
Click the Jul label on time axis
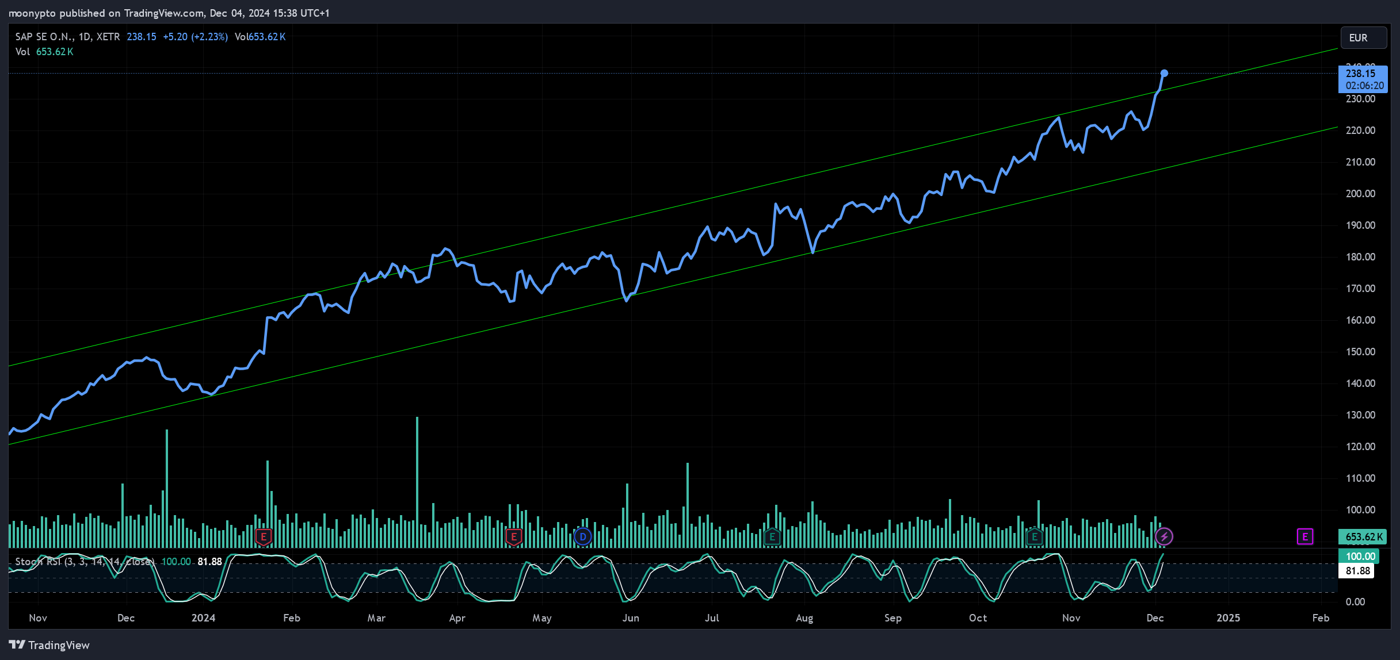pos(712,618)
